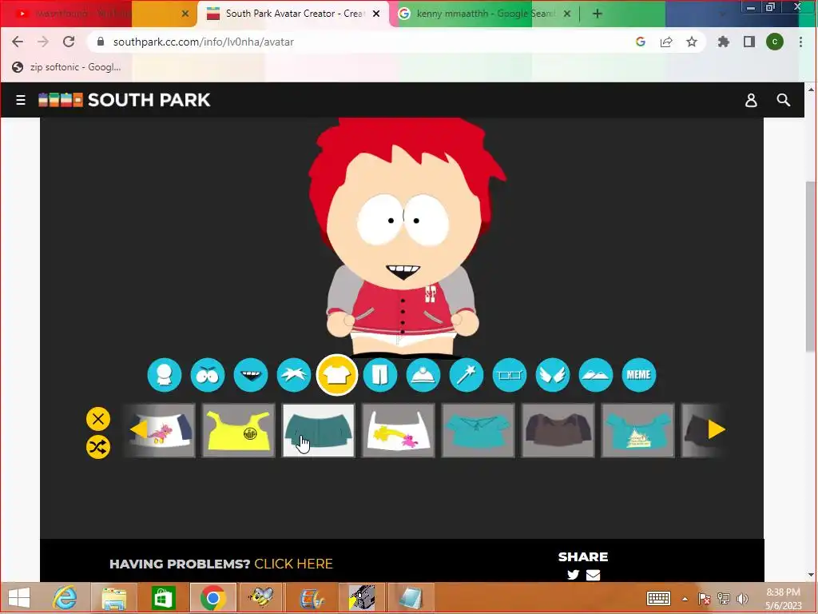The image size is (818, 614).
Task: Close the YouTube tab
Action: 185,14
